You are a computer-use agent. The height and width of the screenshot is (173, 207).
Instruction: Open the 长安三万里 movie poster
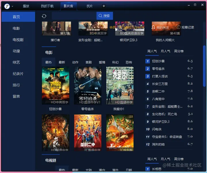pos(120,133)
